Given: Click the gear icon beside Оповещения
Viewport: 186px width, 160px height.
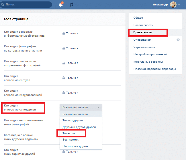Looking at the screenshot, I should tap(178, 40).
